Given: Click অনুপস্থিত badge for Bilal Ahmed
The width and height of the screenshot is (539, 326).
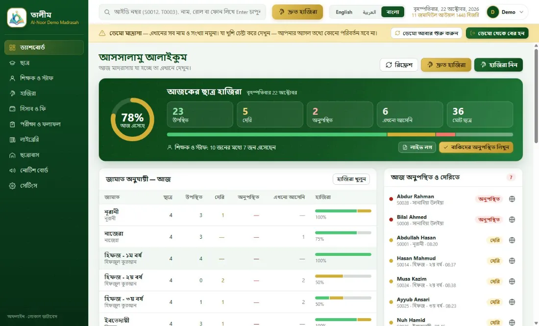Looking at the screenshot, I should [489, 220].
